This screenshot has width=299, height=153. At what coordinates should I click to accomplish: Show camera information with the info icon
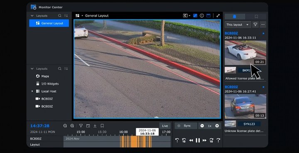pyautogui.click(x=202, y=16)
